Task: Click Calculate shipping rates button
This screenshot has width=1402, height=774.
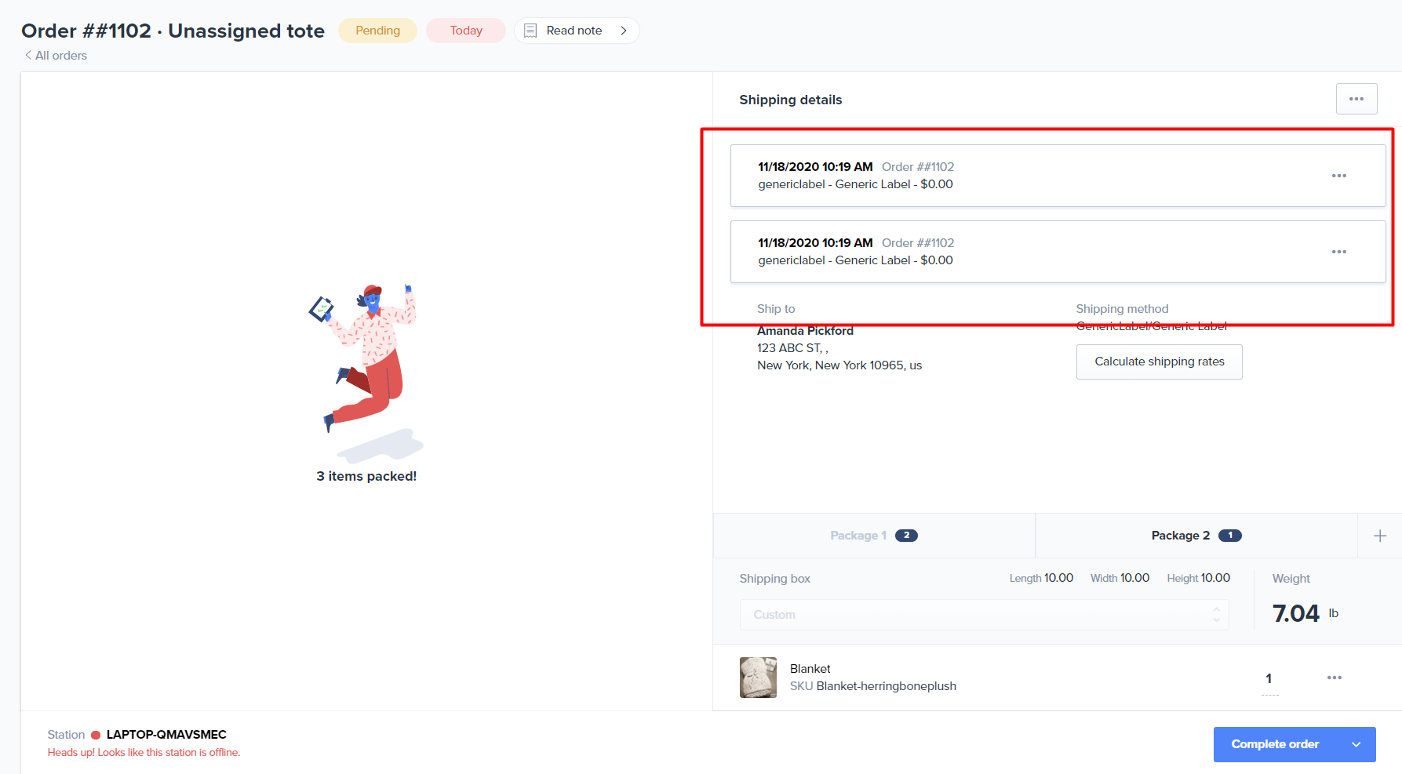Action: coord(1159,362)
